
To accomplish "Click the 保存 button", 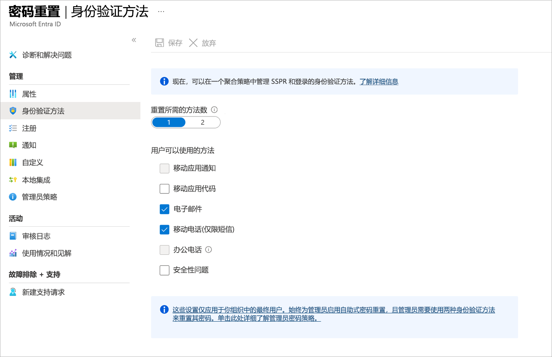I will point(169,43).
